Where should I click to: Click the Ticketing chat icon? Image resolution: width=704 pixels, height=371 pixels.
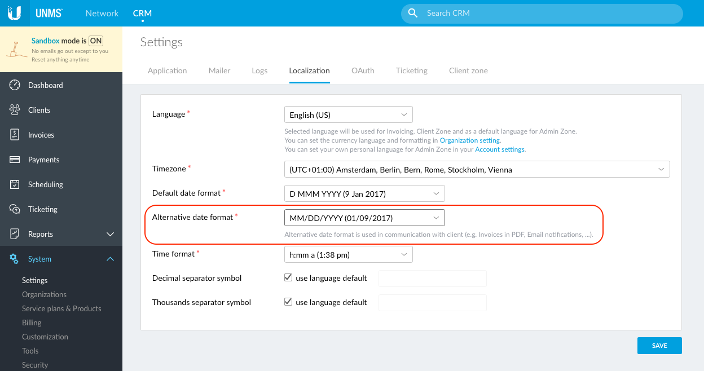15,209
